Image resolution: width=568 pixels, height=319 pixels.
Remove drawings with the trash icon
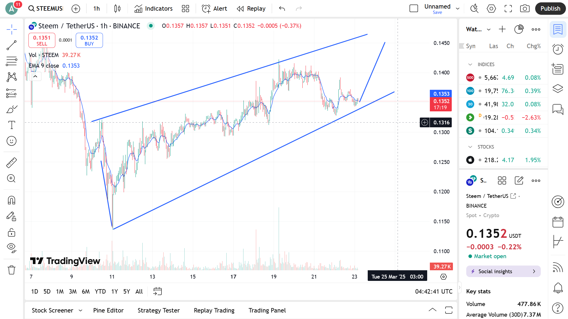click(x=12, y=270)
